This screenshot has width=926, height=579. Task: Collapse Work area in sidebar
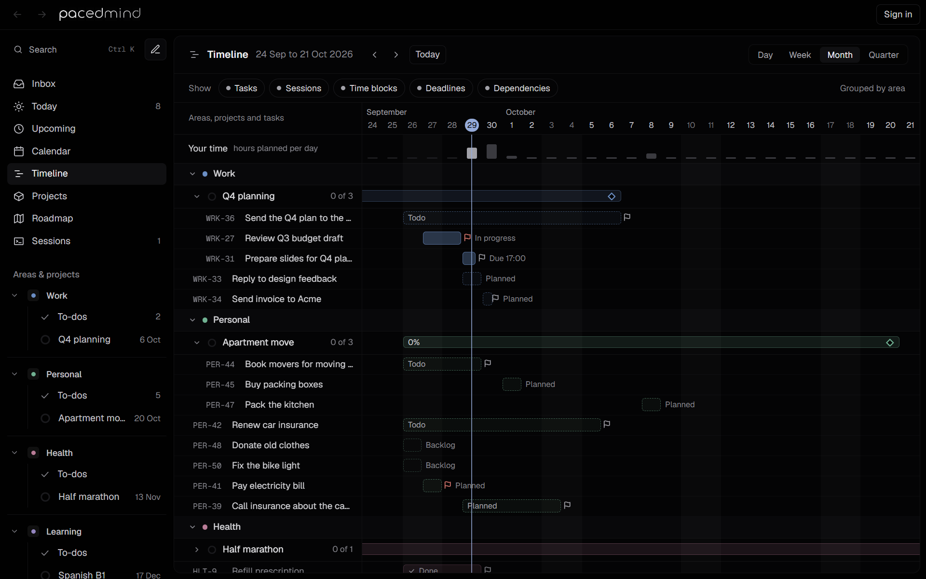pyautogui.click(x=14, y=295)
